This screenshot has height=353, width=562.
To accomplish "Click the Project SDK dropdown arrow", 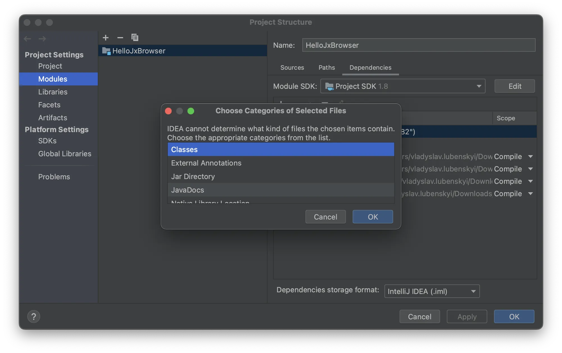I will (x=479, y=86).
